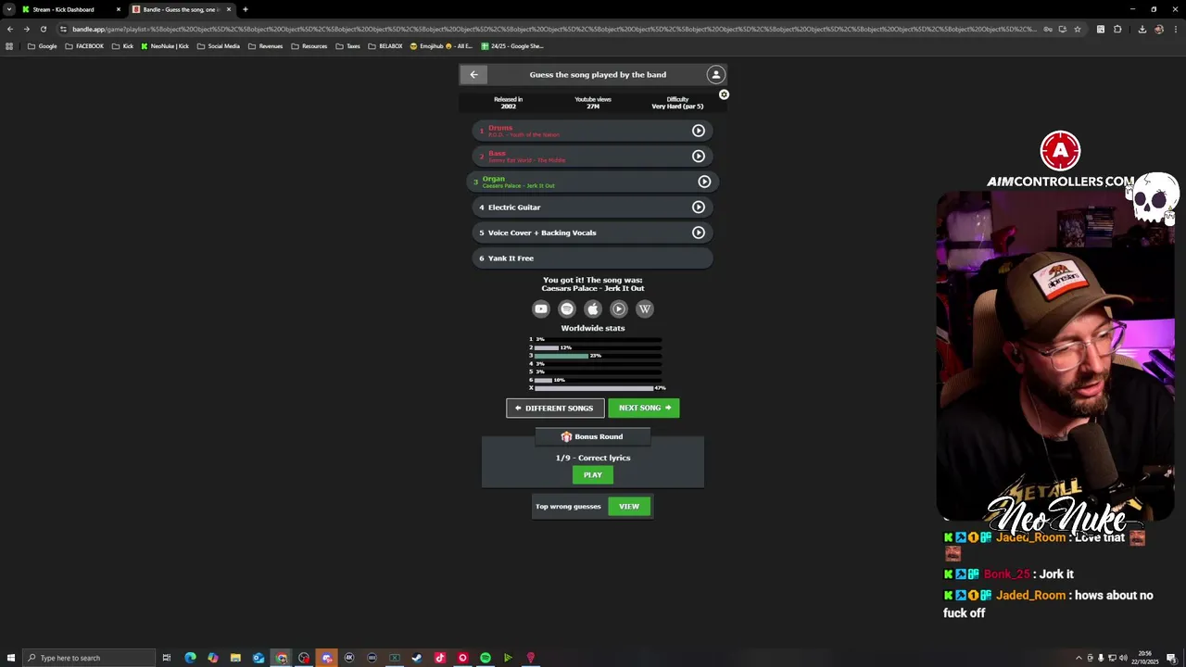Open a new browser tab
The height and width of the screenshot is (667, 1186).
pos(246,9)
